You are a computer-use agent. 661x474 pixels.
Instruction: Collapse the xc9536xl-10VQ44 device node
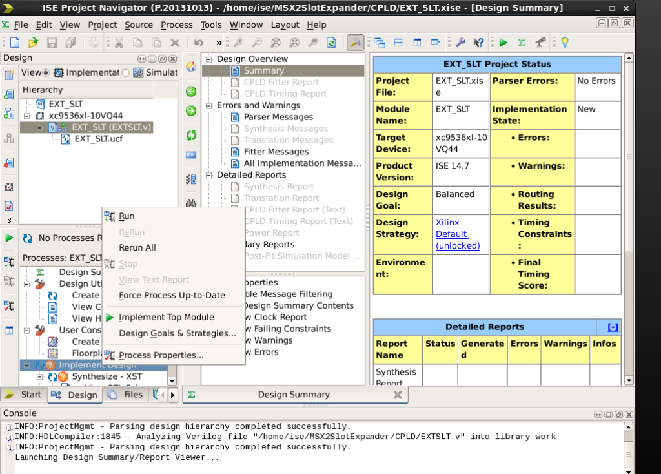(27, 116)
